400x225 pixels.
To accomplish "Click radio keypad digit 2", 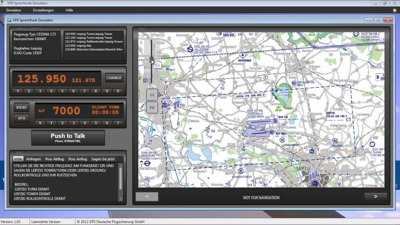I will [x=29, y=91].
